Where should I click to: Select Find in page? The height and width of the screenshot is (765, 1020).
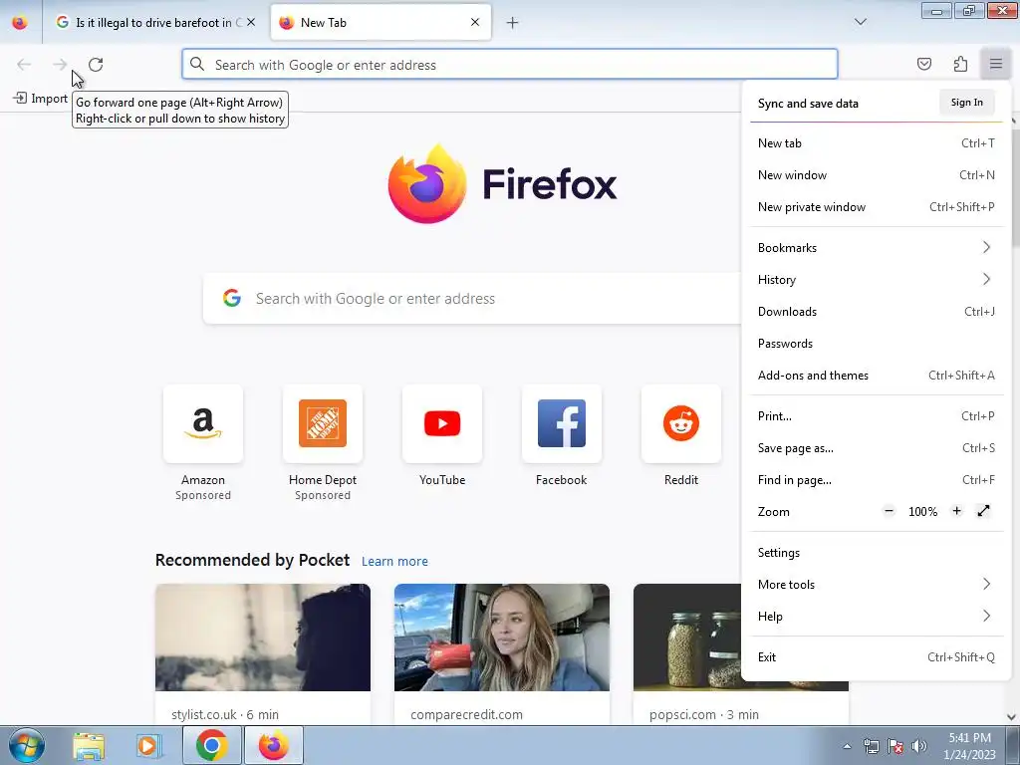(x=877, y=480)
